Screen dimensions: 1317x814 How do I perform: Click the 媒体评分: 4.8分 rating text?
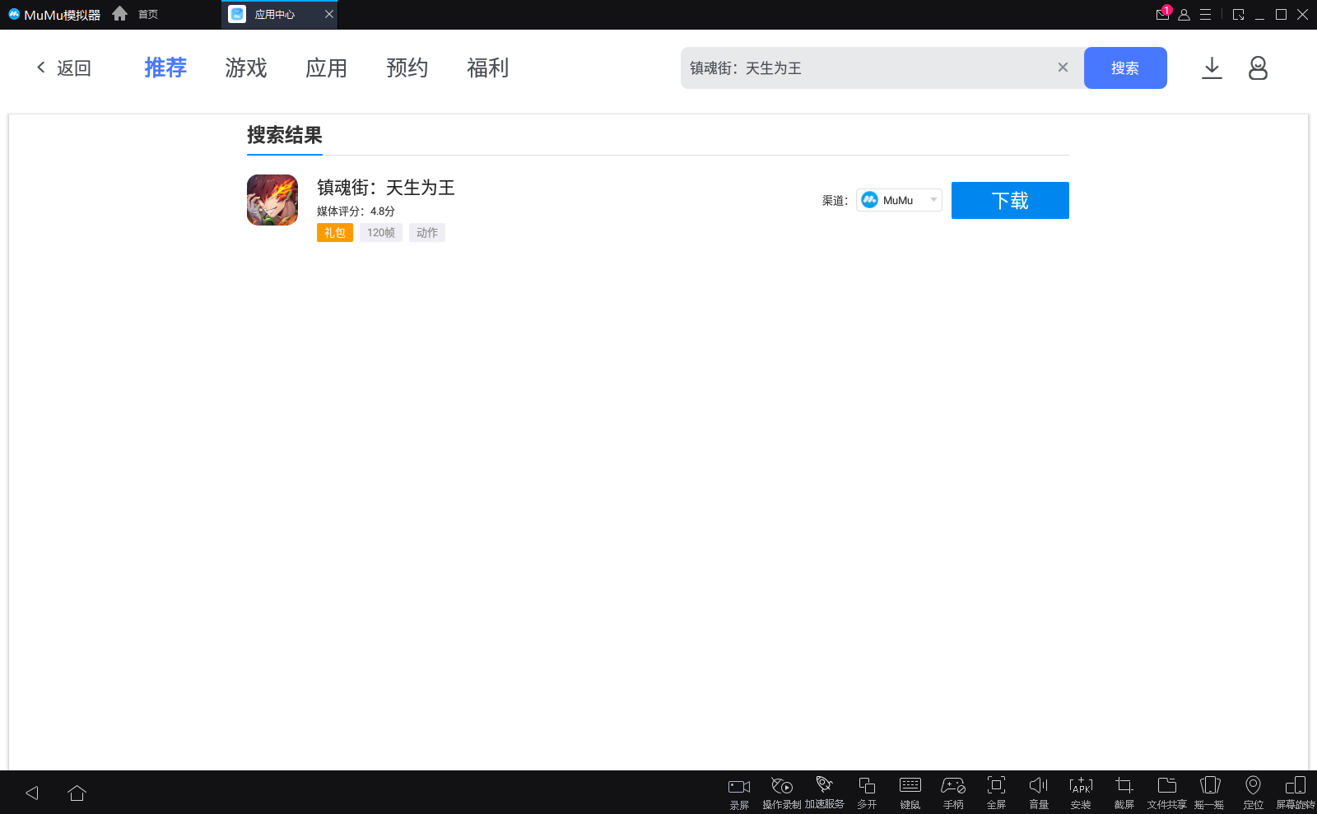356,212
